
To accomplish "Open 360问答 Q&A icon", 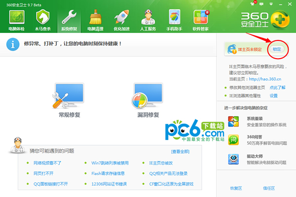I will (x=233, y=140).
